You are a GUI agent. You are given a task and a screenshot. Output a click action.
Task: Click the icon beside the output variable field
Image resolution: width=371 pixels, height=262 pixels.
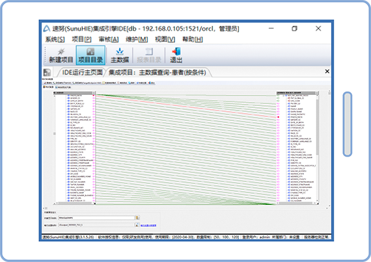[x=137, y=225]
